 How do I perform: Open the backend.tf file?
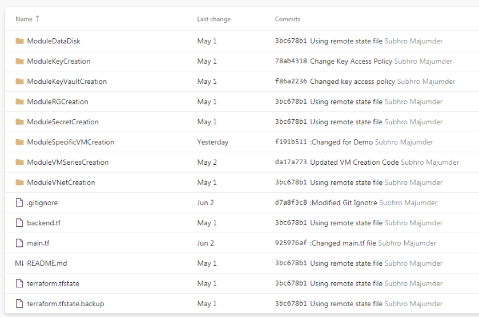coord(43,223)
